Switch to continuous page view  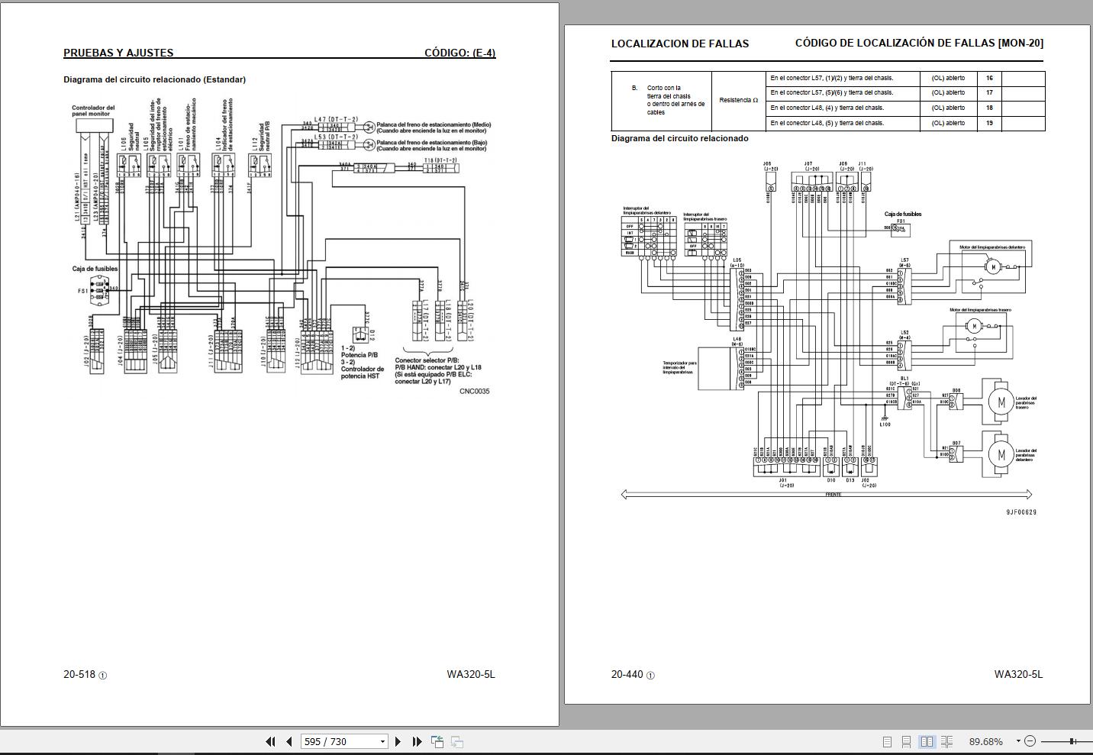point(906,741)
